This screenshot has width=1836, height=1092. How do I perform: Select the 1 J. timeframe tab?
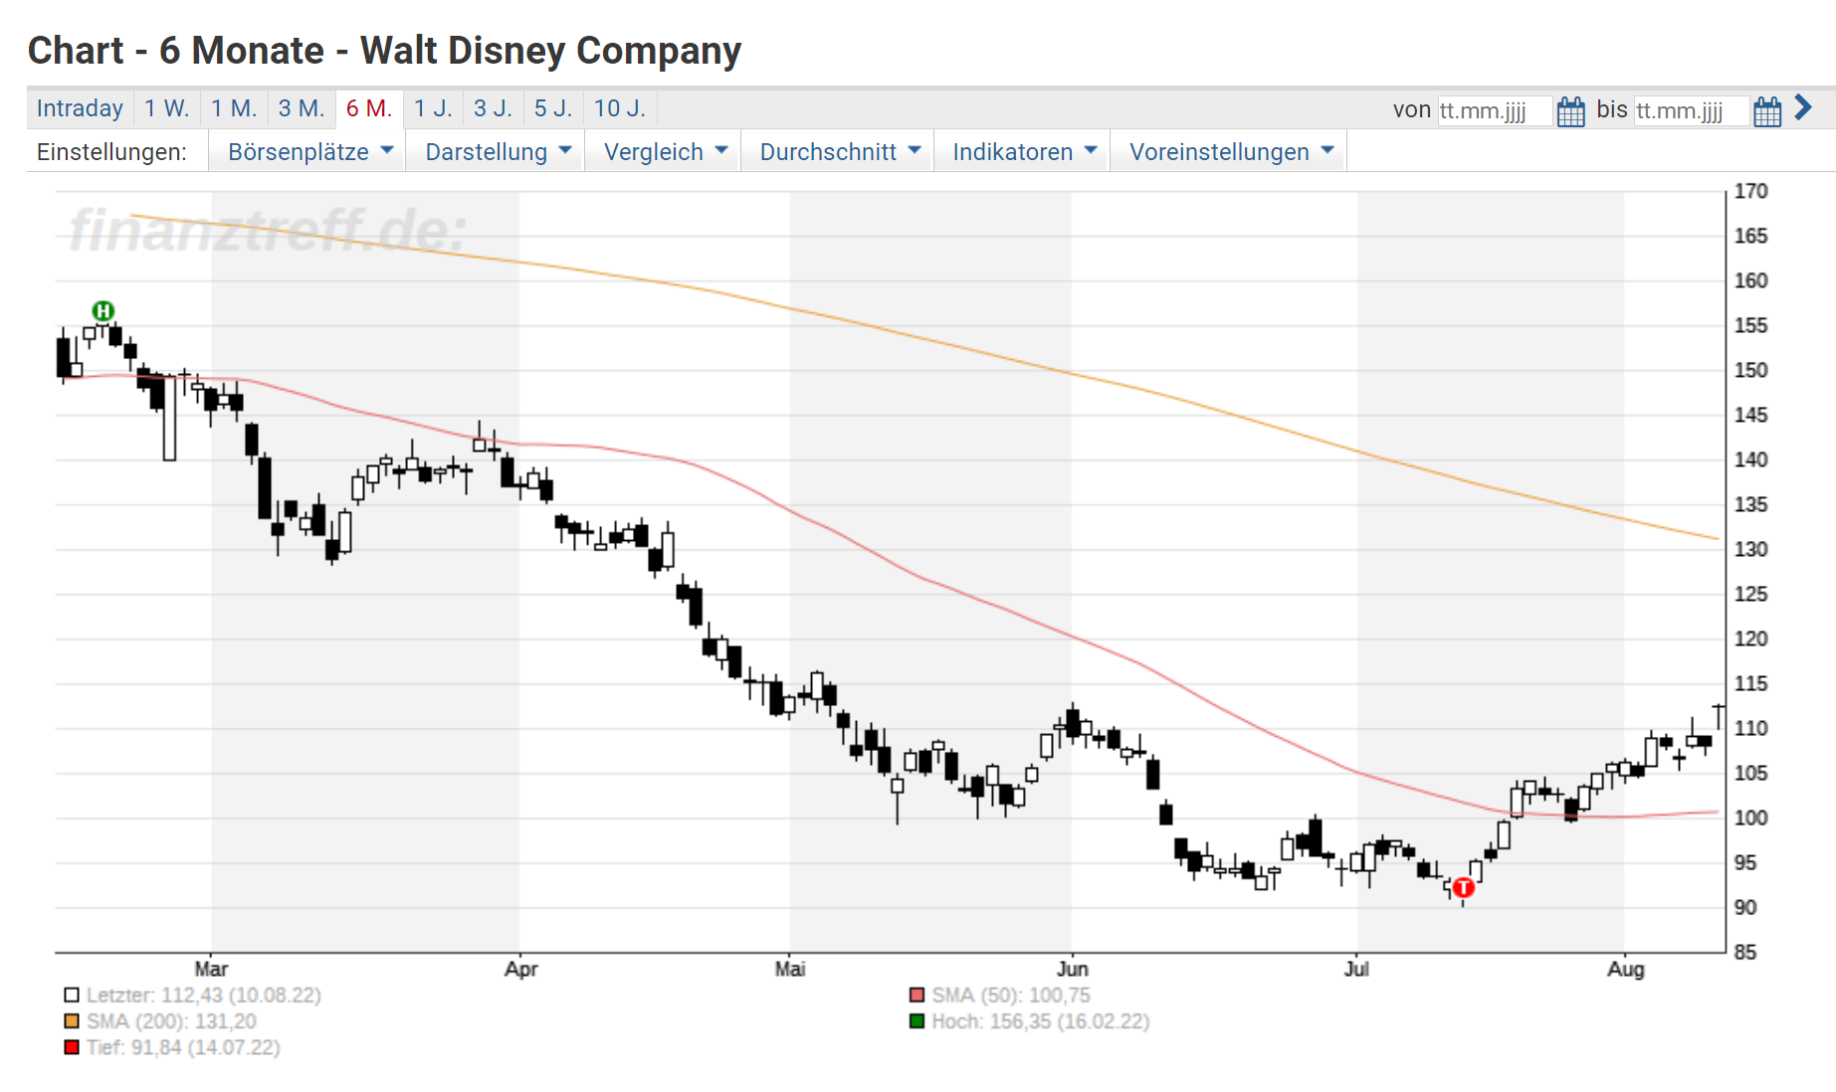pos(433,108)
